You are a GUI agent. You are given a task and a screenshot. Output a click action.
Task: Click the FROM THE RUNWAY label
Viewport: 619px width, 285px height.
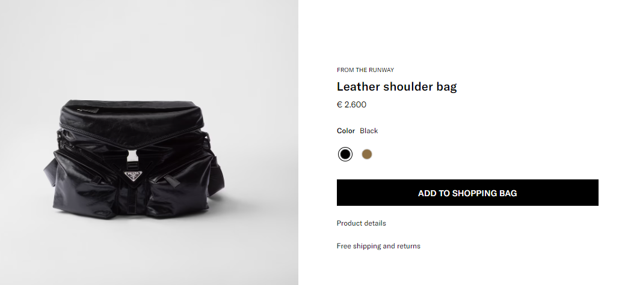(x=365, y=70)
